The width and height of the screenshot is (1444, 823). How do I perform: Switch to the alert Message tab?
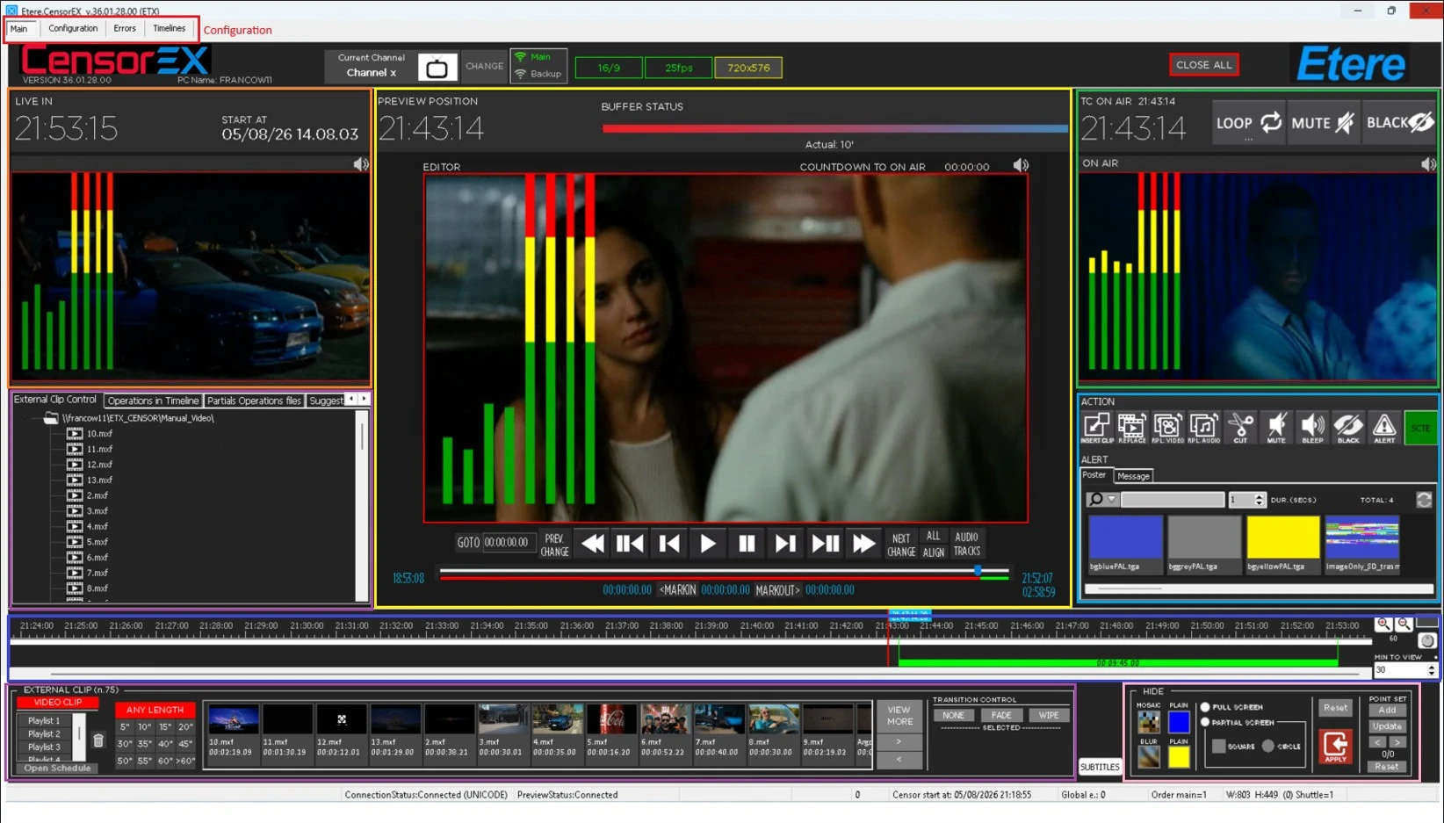tap(1133, 476)
